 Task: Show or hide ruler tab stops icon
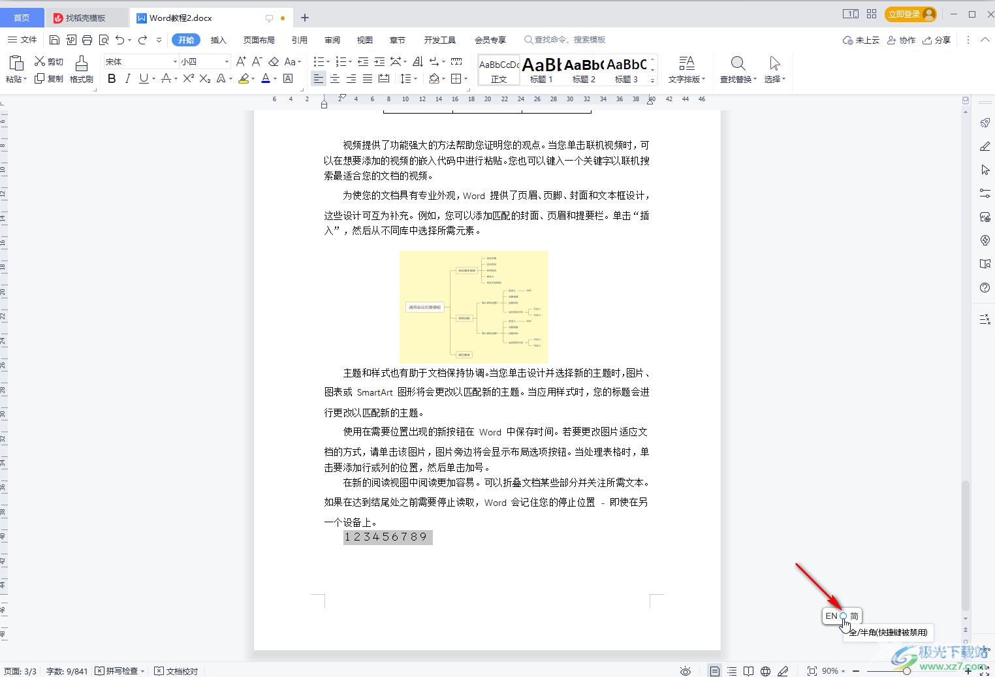(456, 61)
